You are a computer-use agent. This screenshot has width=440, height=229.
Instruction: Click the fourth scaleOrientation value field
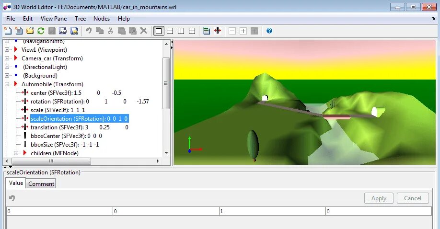[379, 211]
